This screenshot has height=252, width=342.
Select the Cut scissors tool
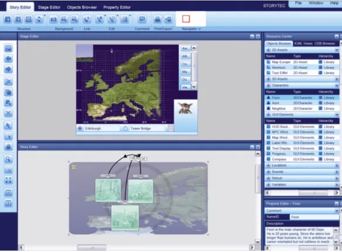tap(8, 82)
